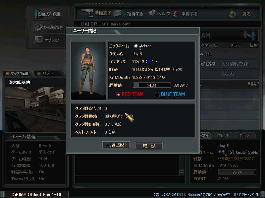
Task: Click chat scrollbar down arrow
Action: pos(182,172)
